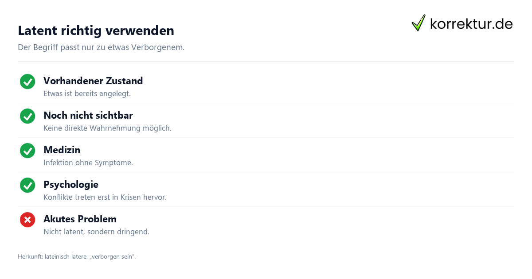Click the text Keine direkte Wahrnehmung möglich
532x279 pixels.
(x=107, y=128)
